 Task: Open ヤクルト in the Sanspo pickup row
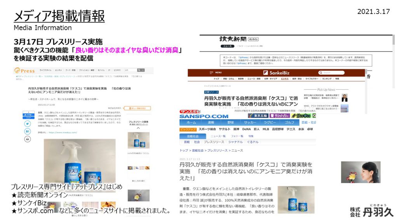pos(225,129)
